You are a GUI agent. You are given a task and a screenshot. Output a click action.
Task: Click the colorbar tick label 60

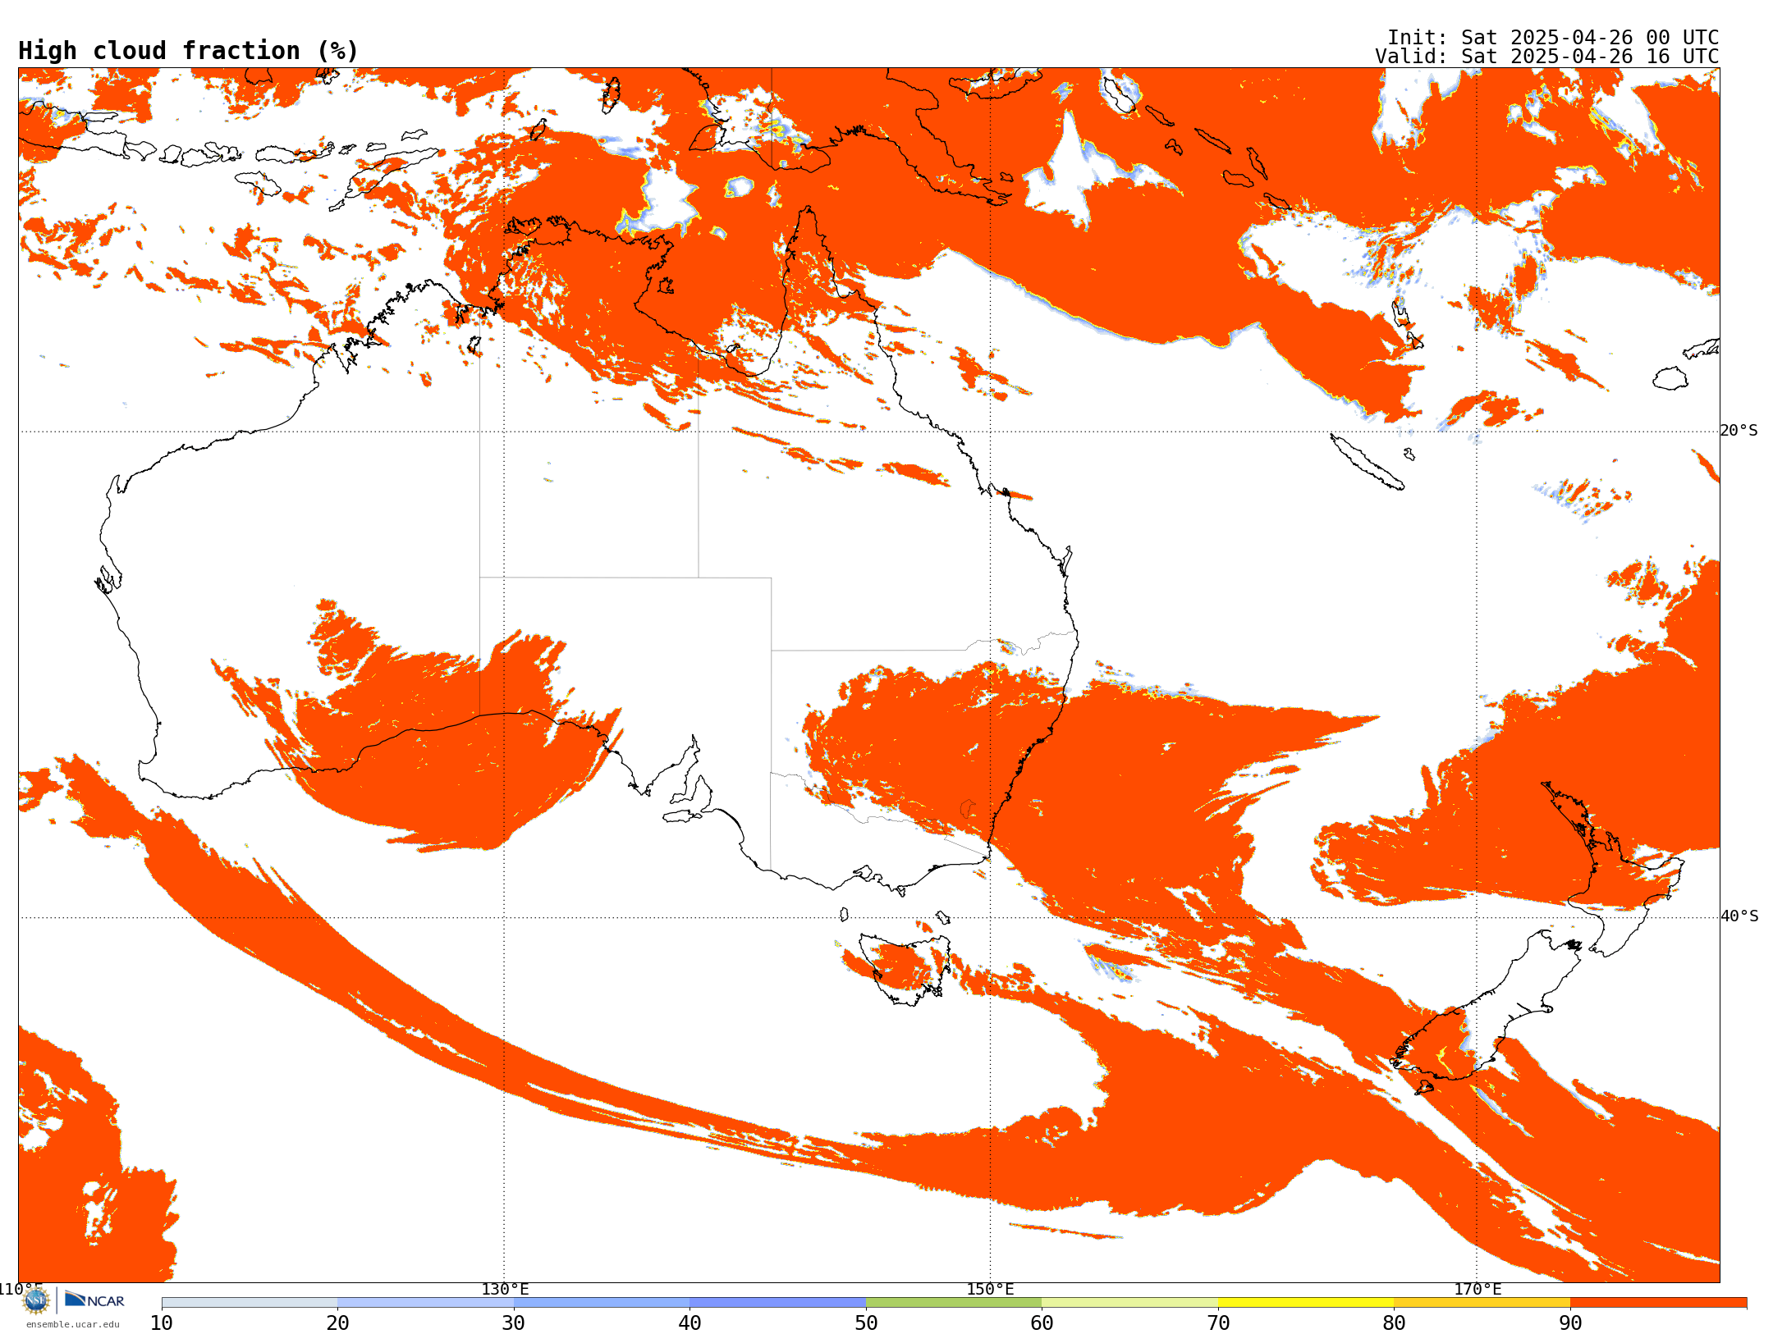(1042, 1323)
